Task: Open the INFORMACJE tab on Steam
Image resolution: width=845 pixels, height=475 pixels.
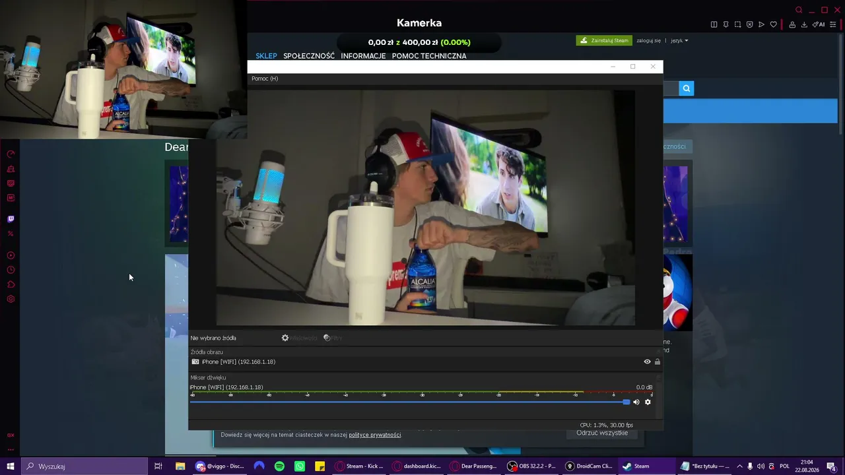Action: click(x=363, y=56)
